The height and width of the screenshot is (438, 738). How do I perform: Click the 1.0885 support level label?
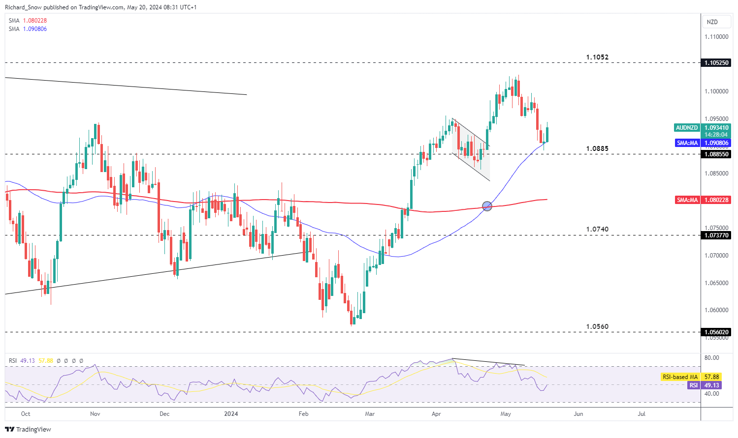pyautogui.click(x=597, y=148)
